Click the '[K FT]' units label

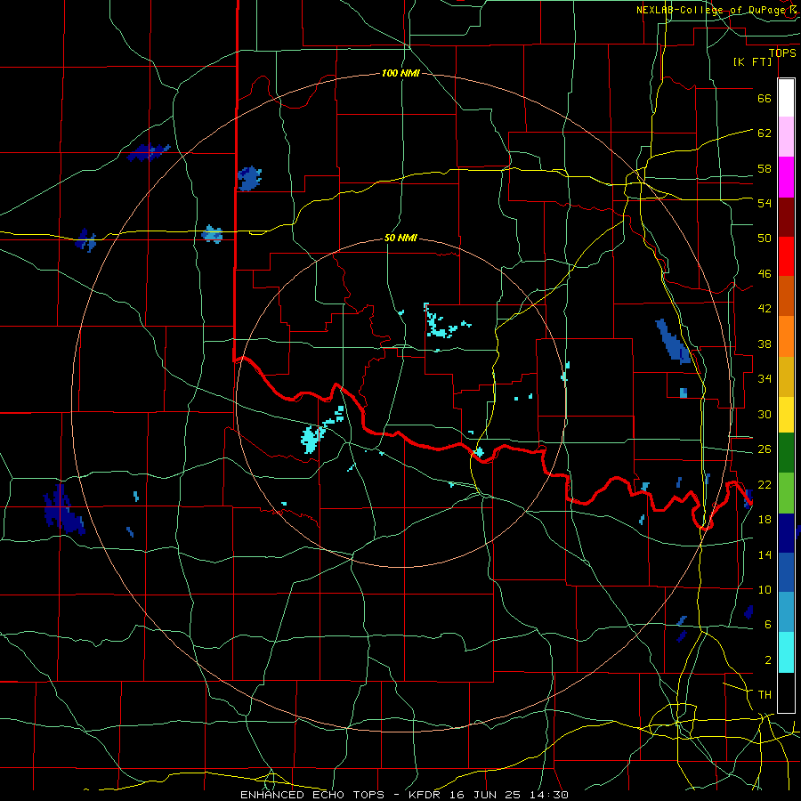[x=752, y=61]
